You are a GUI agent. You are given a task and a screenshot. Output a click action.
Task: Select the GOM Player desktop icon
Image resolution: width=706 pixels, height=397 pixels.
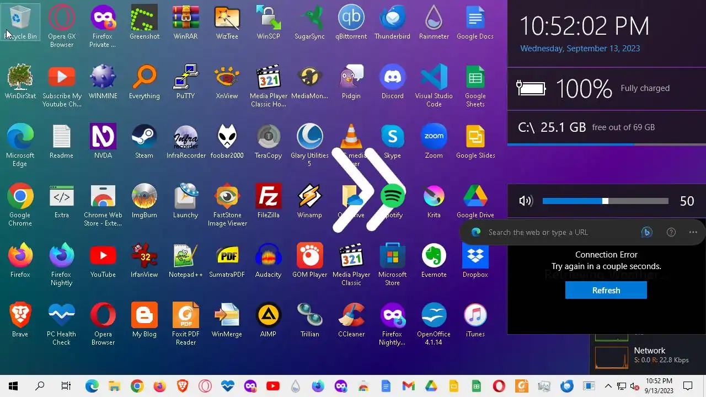[310, 261]
